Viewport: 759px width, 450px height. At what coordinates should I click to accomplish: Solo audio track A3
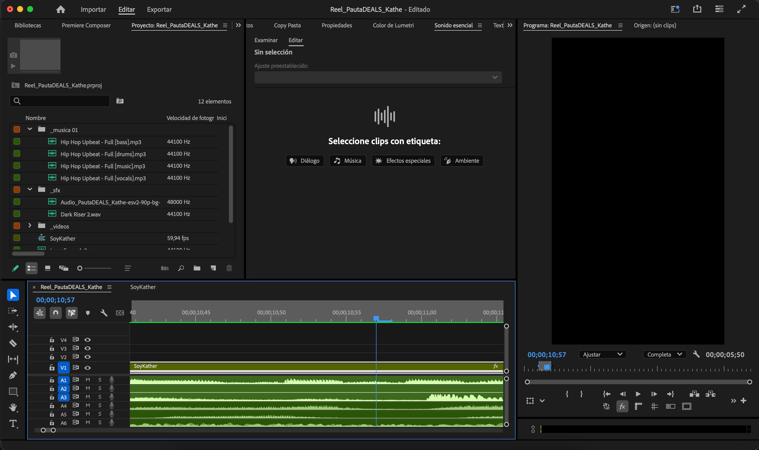100,397
